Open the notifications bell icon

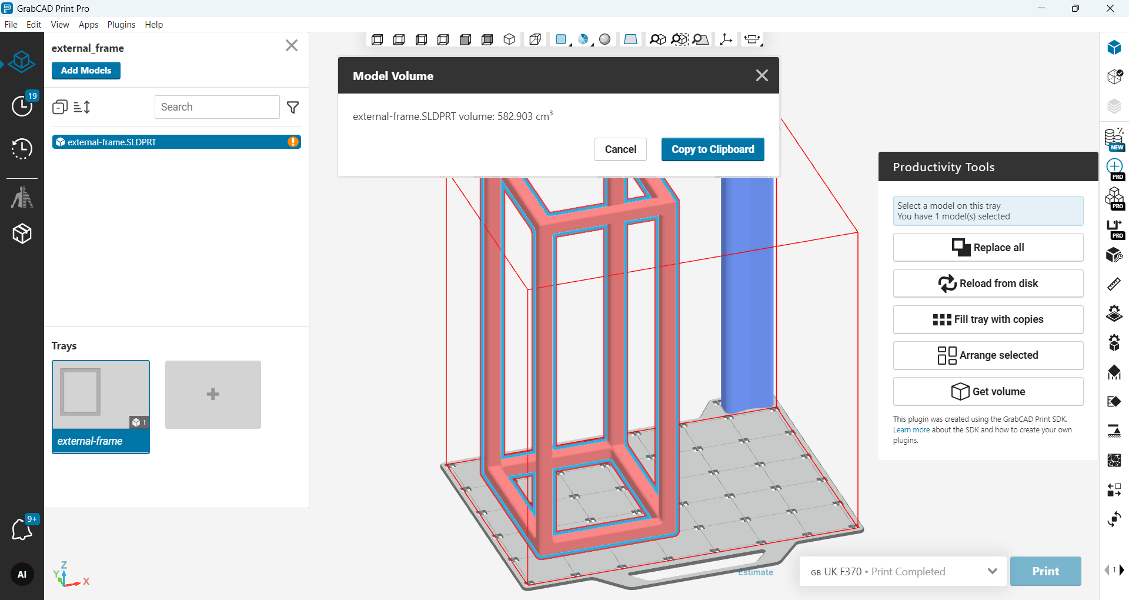pyautogui.click(x=22, y=529)
